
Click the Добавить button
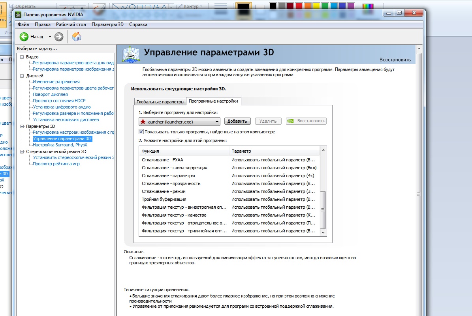(237, 121)
